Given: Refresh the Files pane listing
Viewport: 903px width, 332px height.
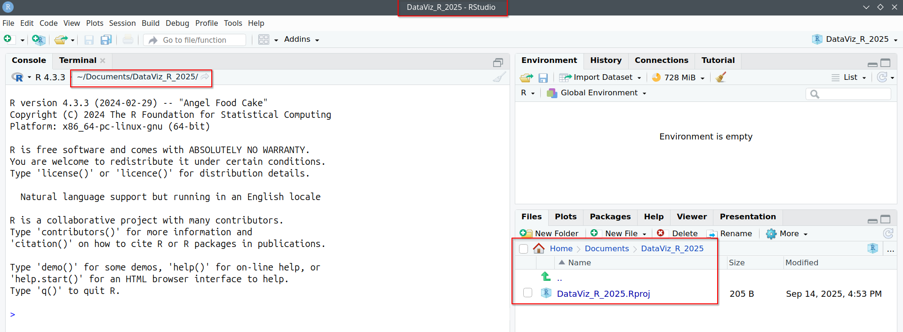Looking at the screenshot, I should (888, 233).
